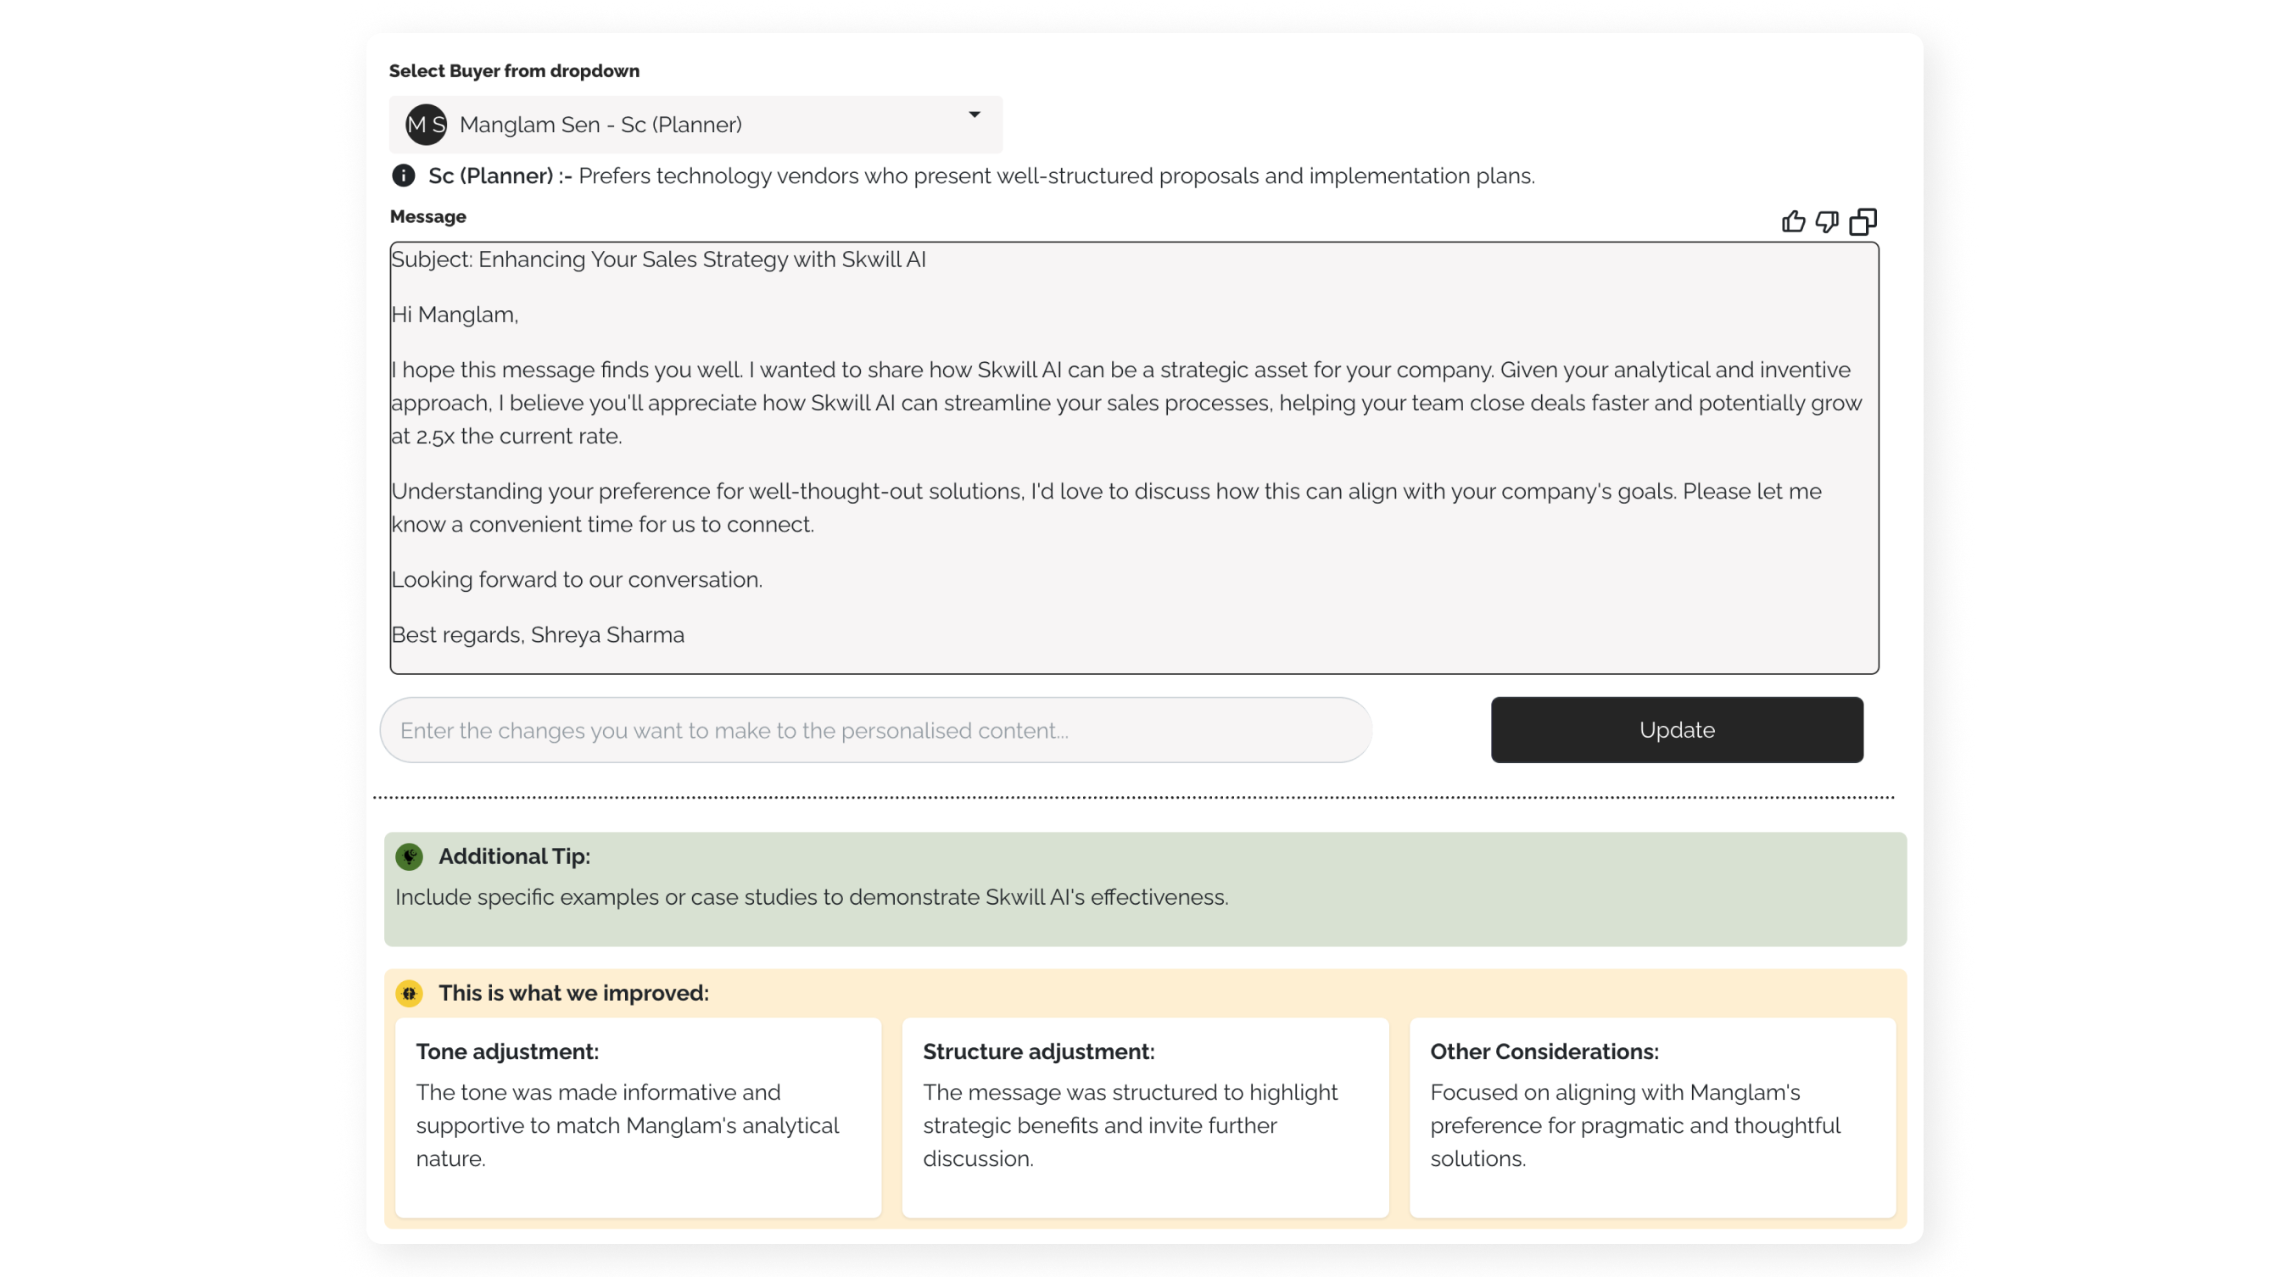Click the 'Select Buyer from dropdown' label

pos(514,71)
